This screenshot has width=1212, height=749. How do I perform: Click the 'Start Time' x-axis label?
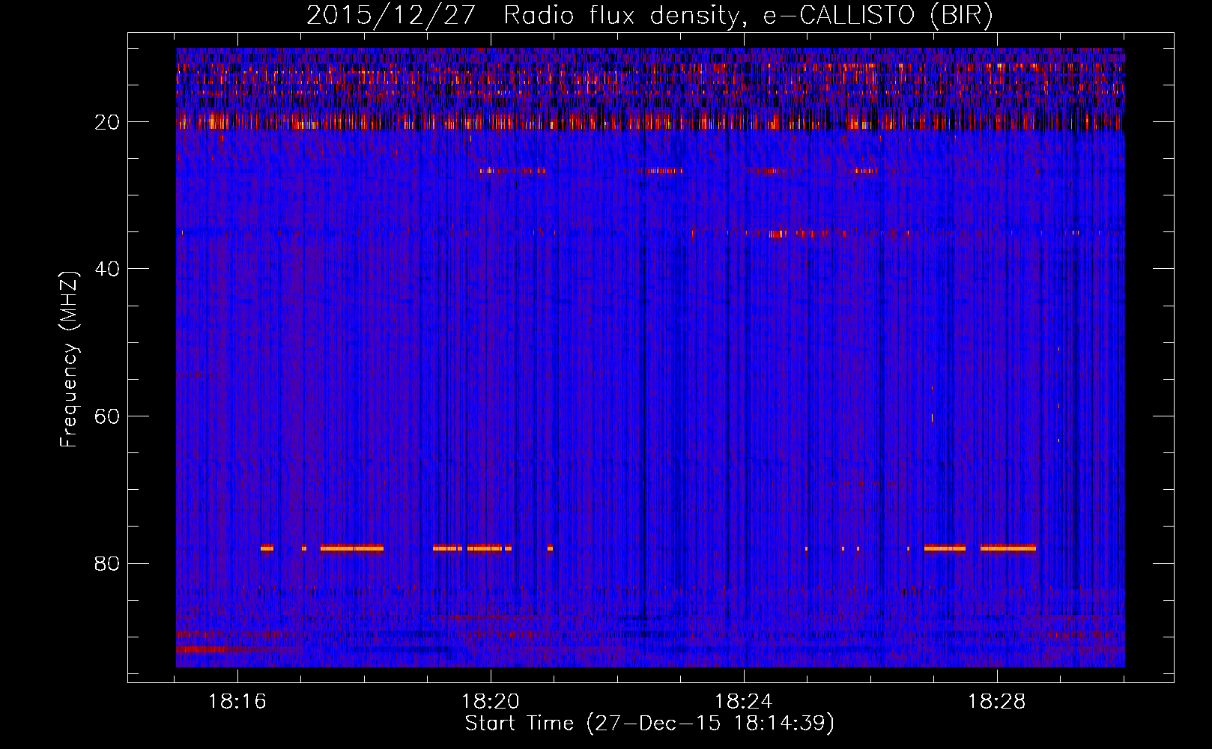tap(649, 724)
